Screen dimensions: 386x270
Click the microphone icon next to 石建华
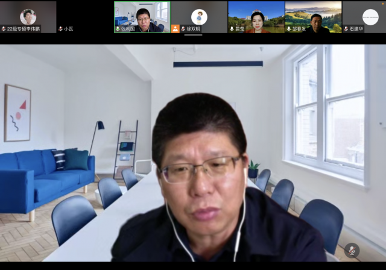coord(346,28)
